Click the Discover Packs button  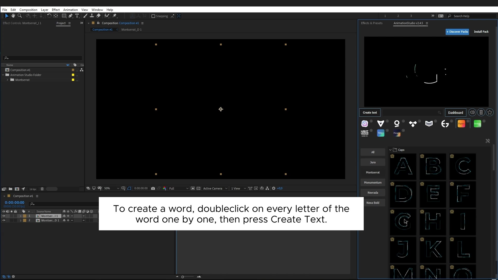[457, 32]
